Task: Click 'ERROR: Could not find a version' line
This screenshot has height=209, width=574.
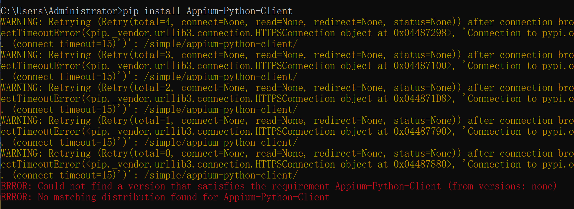Action: pyautogui.click(x=279, y=186)
